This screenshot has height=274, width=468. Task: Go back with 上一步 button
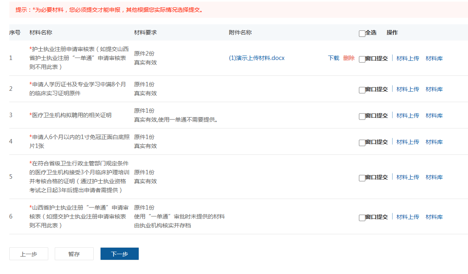point(29,254)
